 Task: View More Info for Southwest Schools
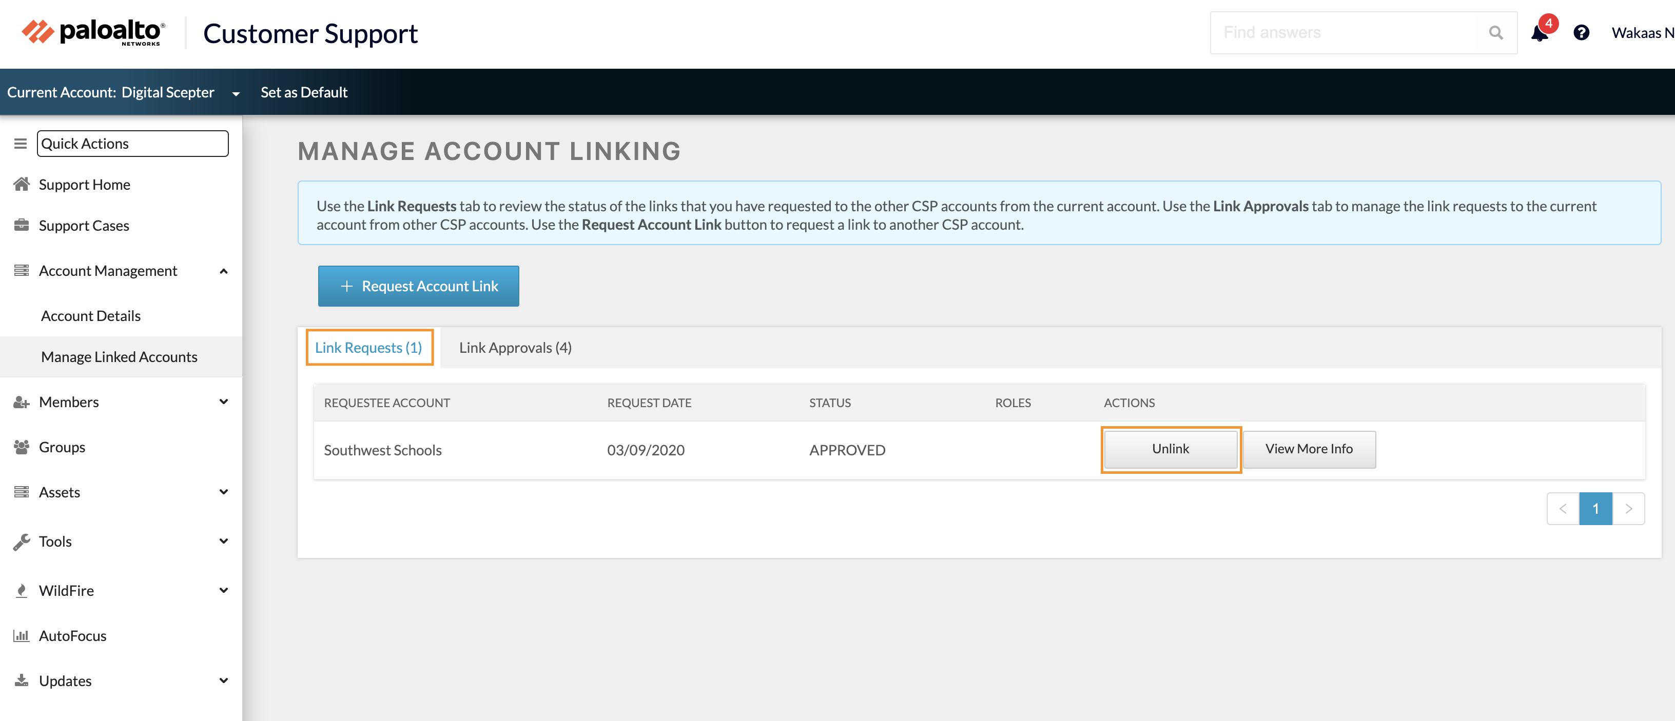click(1309, 449)
